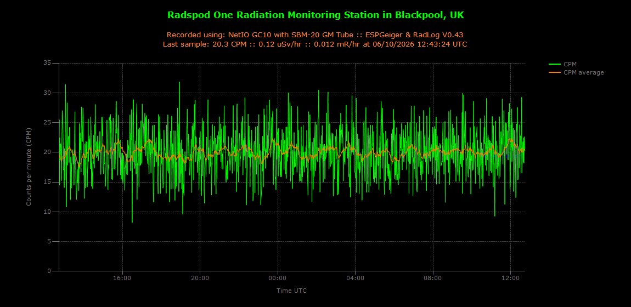Screen dimensions: 631x307
Task: Click the 08:00 time axis tick label
Action: tap(433, 277)
